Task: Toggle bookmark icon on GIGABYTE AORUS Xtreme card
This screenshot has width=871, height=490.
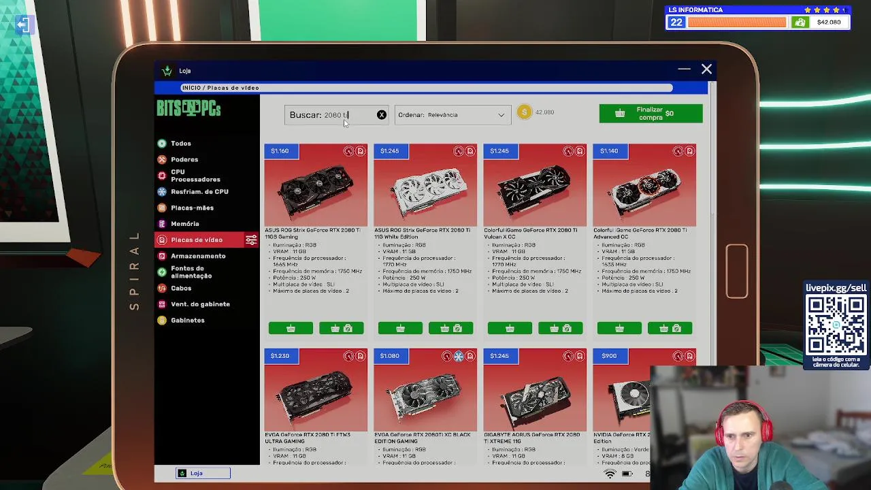Action: click(x=580, y=356)
